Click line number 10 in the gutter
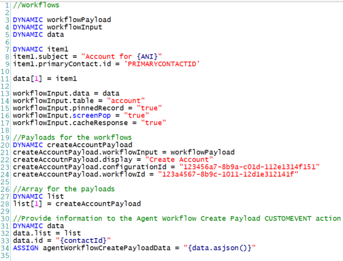 pyautogui.click(x=5, y=71)
